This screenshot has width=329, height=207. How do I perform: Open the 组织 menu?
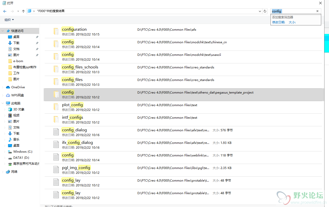tap(9, 20)
